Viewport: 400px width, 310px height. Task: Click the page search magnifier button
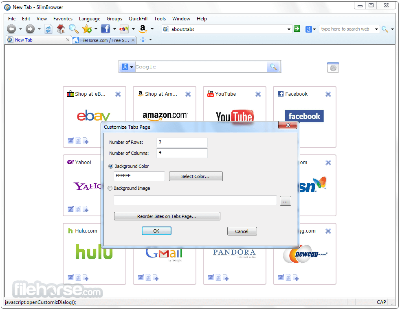[x=273, y=67]
